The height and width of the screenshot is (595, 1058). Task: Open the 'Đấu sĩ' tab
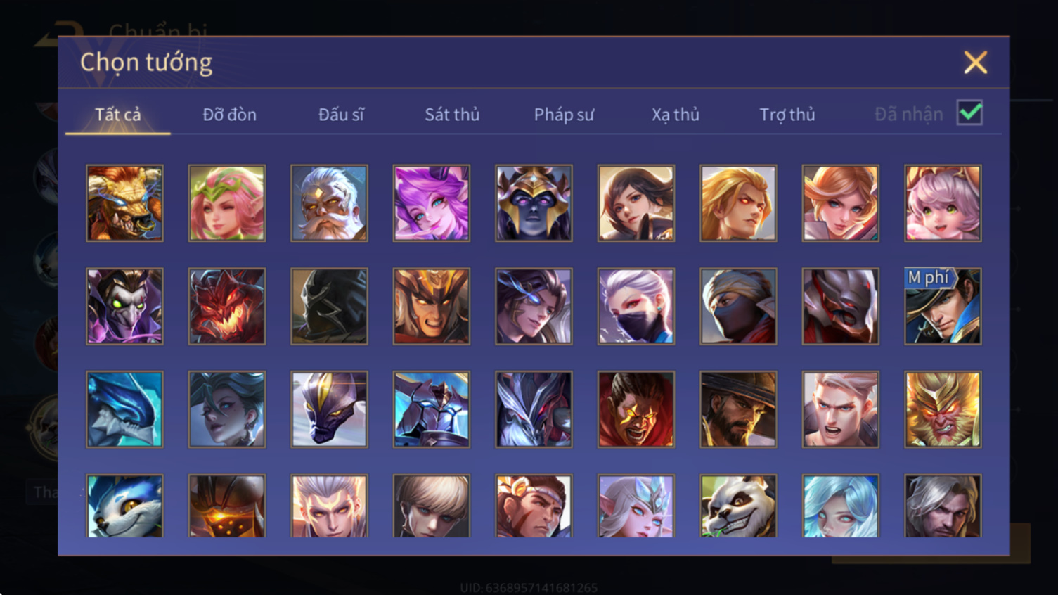pos(341,114)
